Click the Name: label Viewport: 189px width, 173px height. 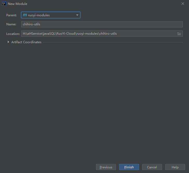point(11,24)
